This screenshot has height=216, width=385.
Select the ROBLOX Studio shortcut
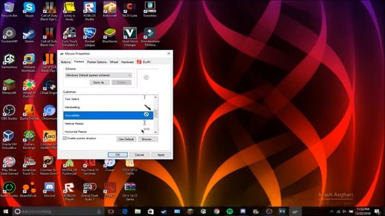tap(90, 11)
